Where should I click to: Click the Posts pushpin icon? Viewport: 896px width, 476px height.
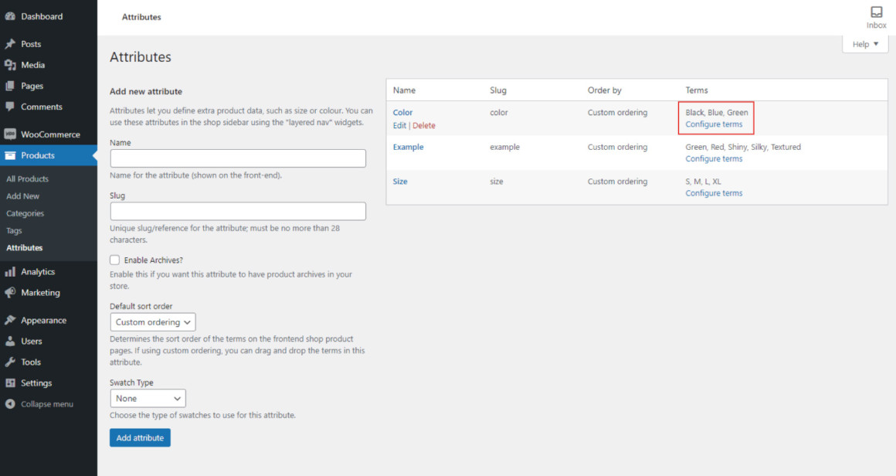tap(10, 43)
